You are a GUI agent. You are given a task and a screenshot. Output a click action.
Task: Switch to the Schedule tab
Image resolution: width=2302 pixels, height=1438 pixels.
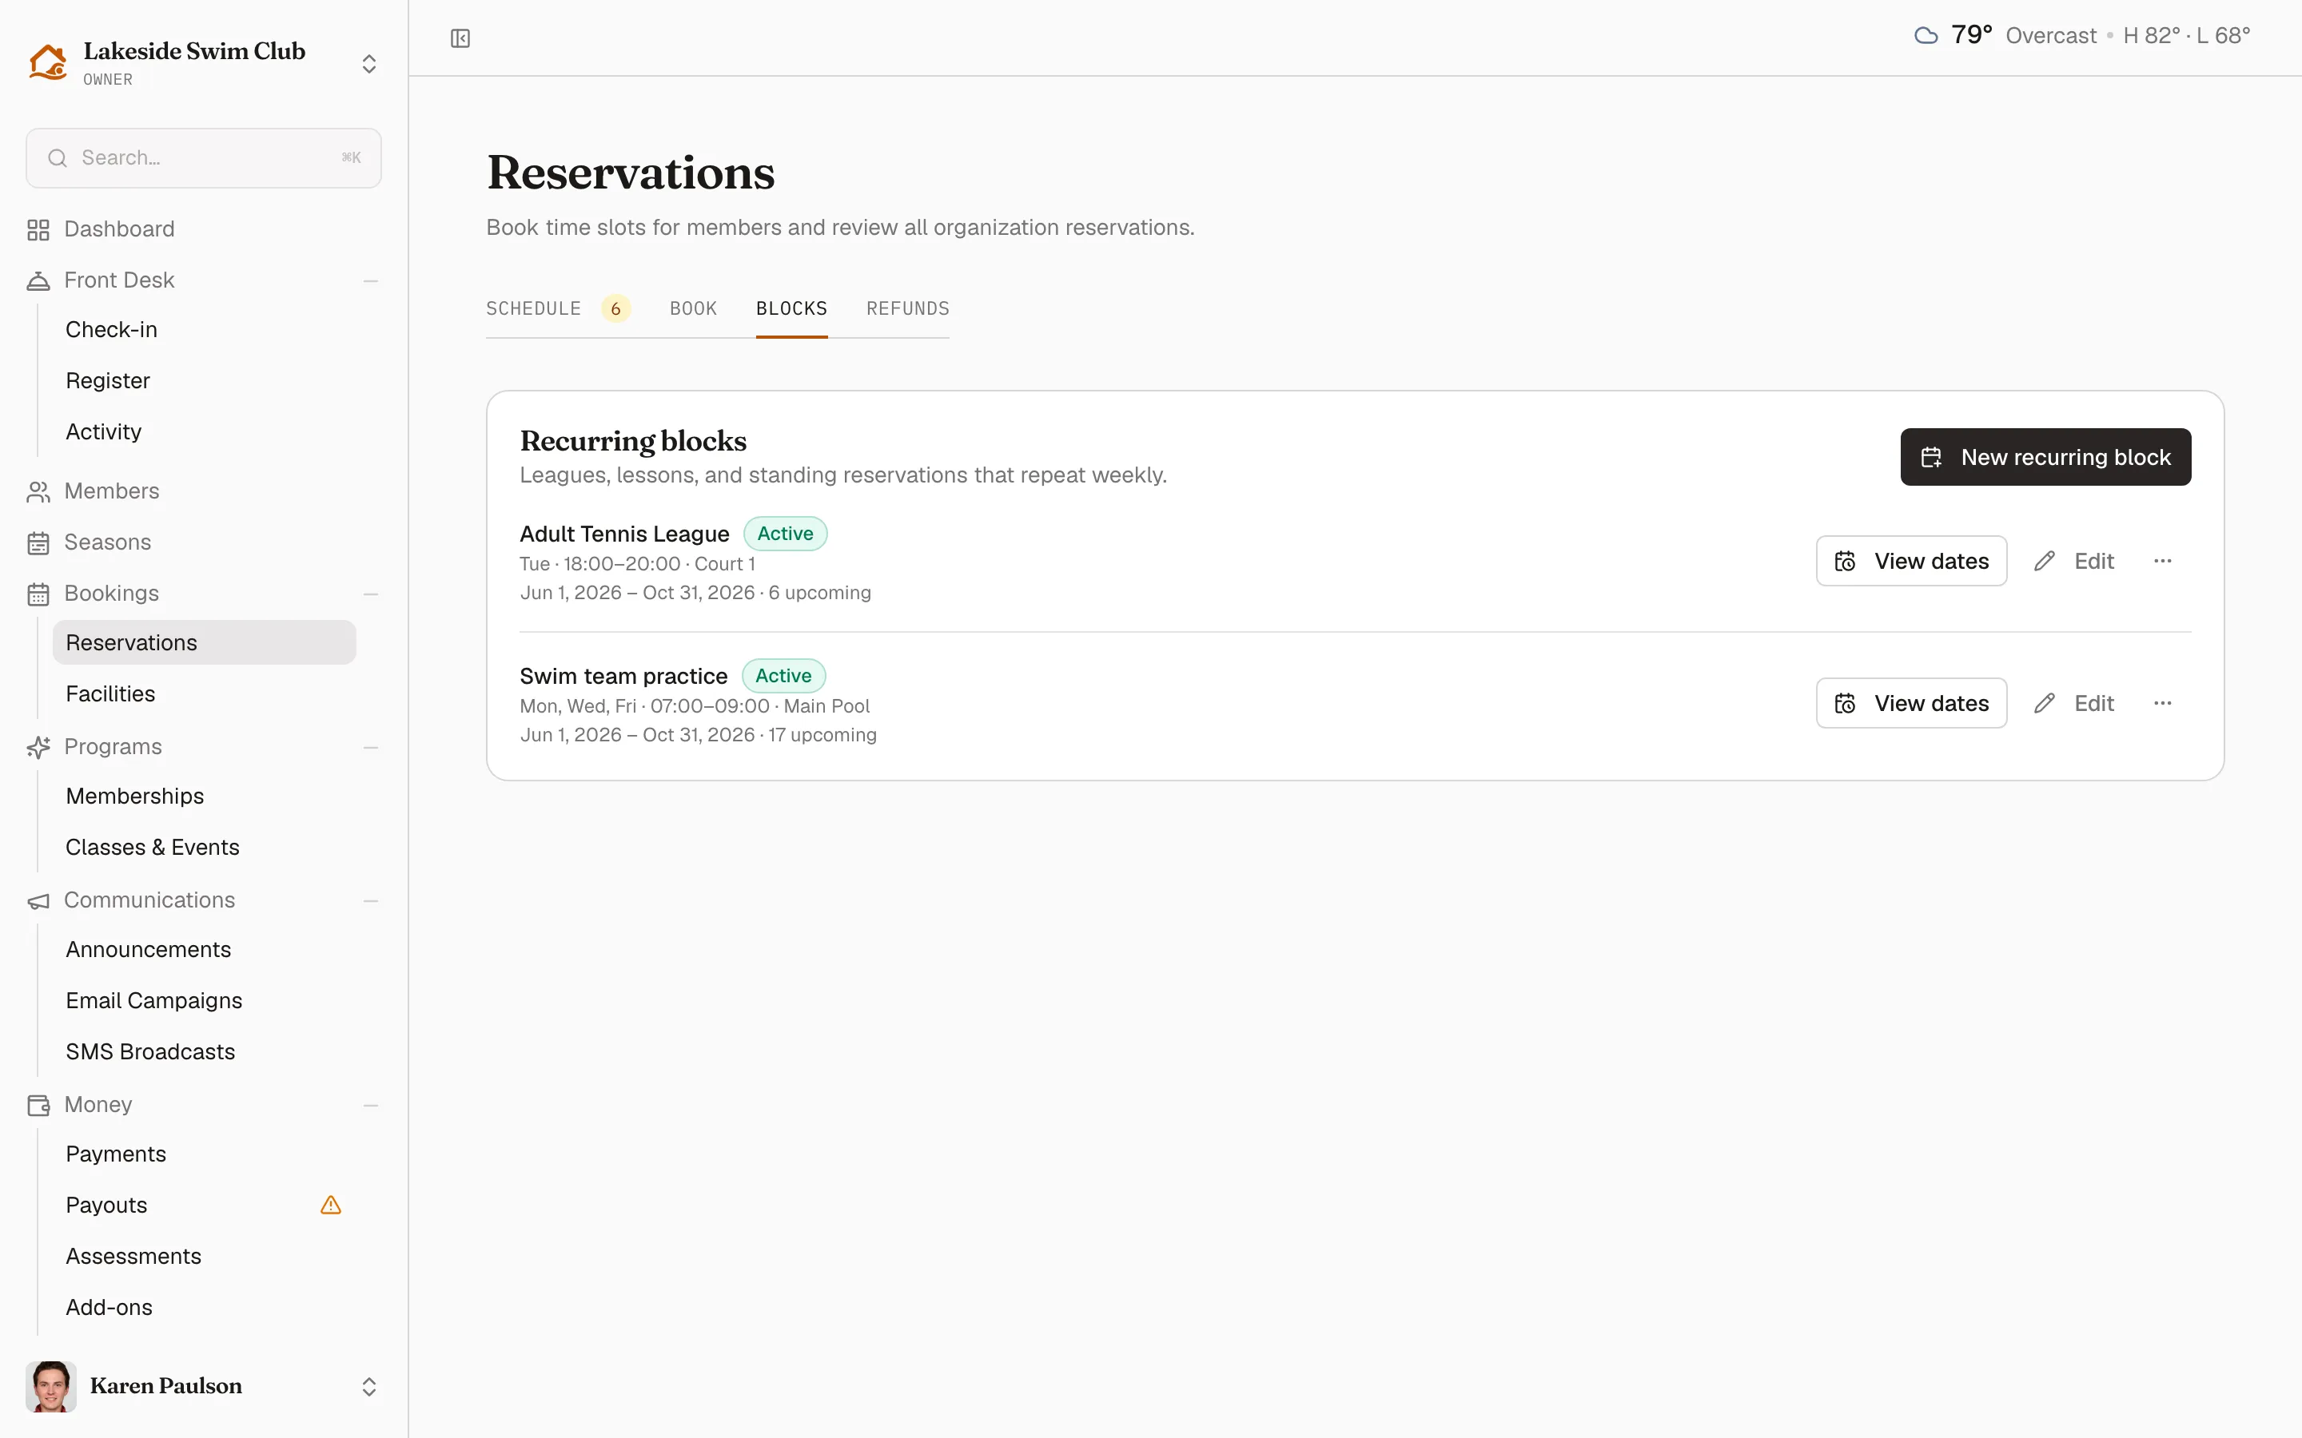(x=559, y=309)
